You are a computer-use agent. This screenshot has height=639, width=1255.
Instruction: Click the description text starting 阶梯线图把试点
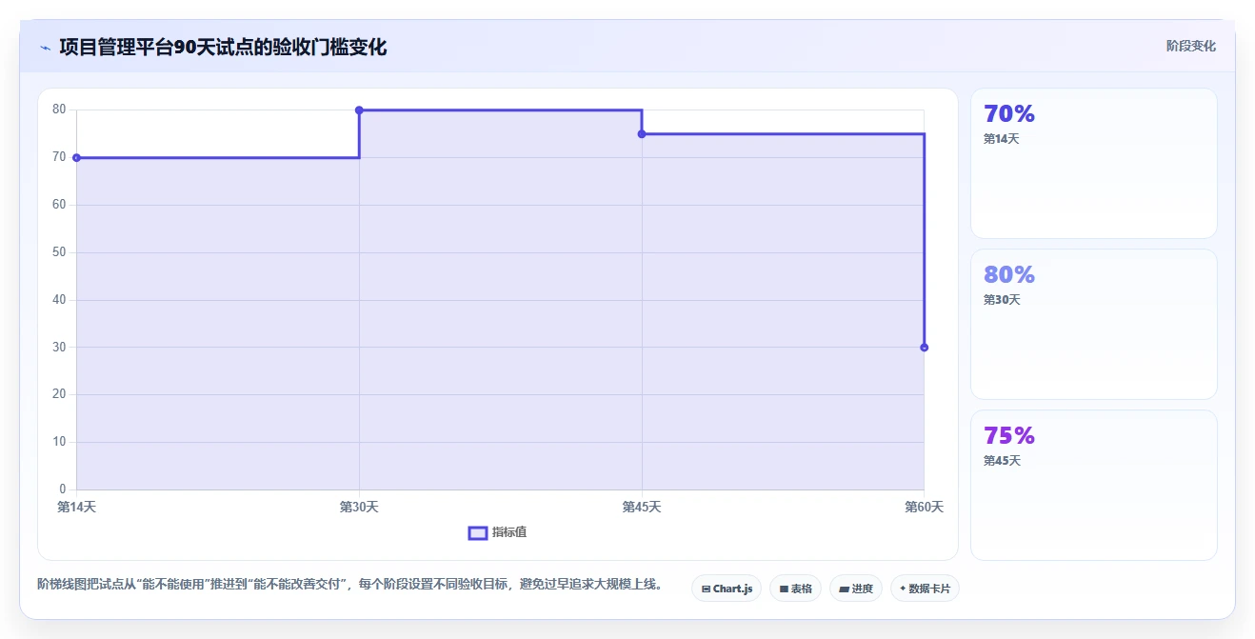[x=350, y=584]
